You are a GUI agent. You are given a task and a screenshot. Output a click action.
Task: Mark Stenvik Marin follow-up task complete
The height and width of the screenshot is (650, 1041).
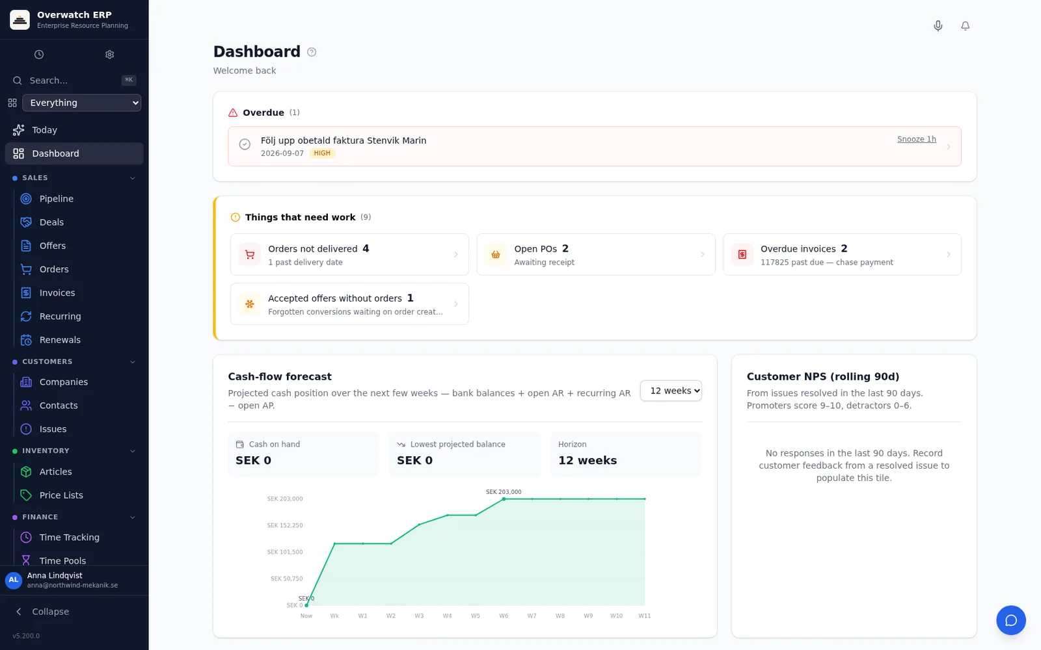(245, 144)
